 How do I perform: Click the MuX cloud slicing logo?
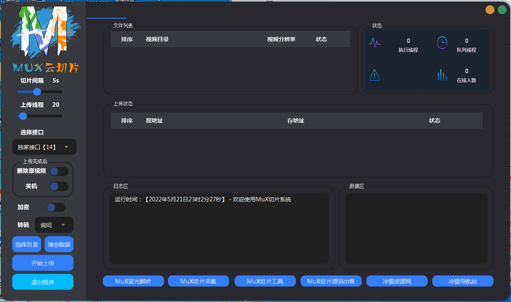click(46, 40)
